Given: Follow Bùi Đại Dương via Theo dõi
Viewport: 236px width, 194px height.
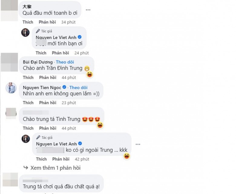Looking at the screenshot, I should click(x=65, y=62).
